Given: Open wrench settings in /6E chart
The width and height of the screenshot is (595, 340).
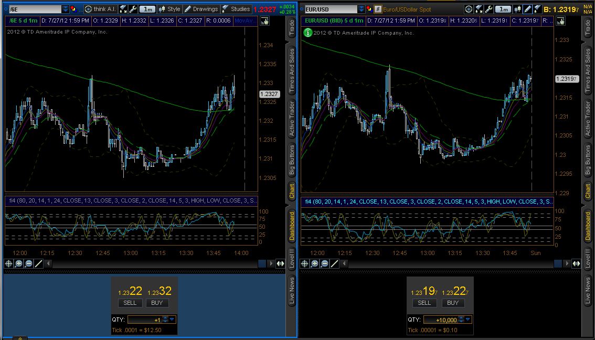Looking at the screenshot, I should click(133, 9).
